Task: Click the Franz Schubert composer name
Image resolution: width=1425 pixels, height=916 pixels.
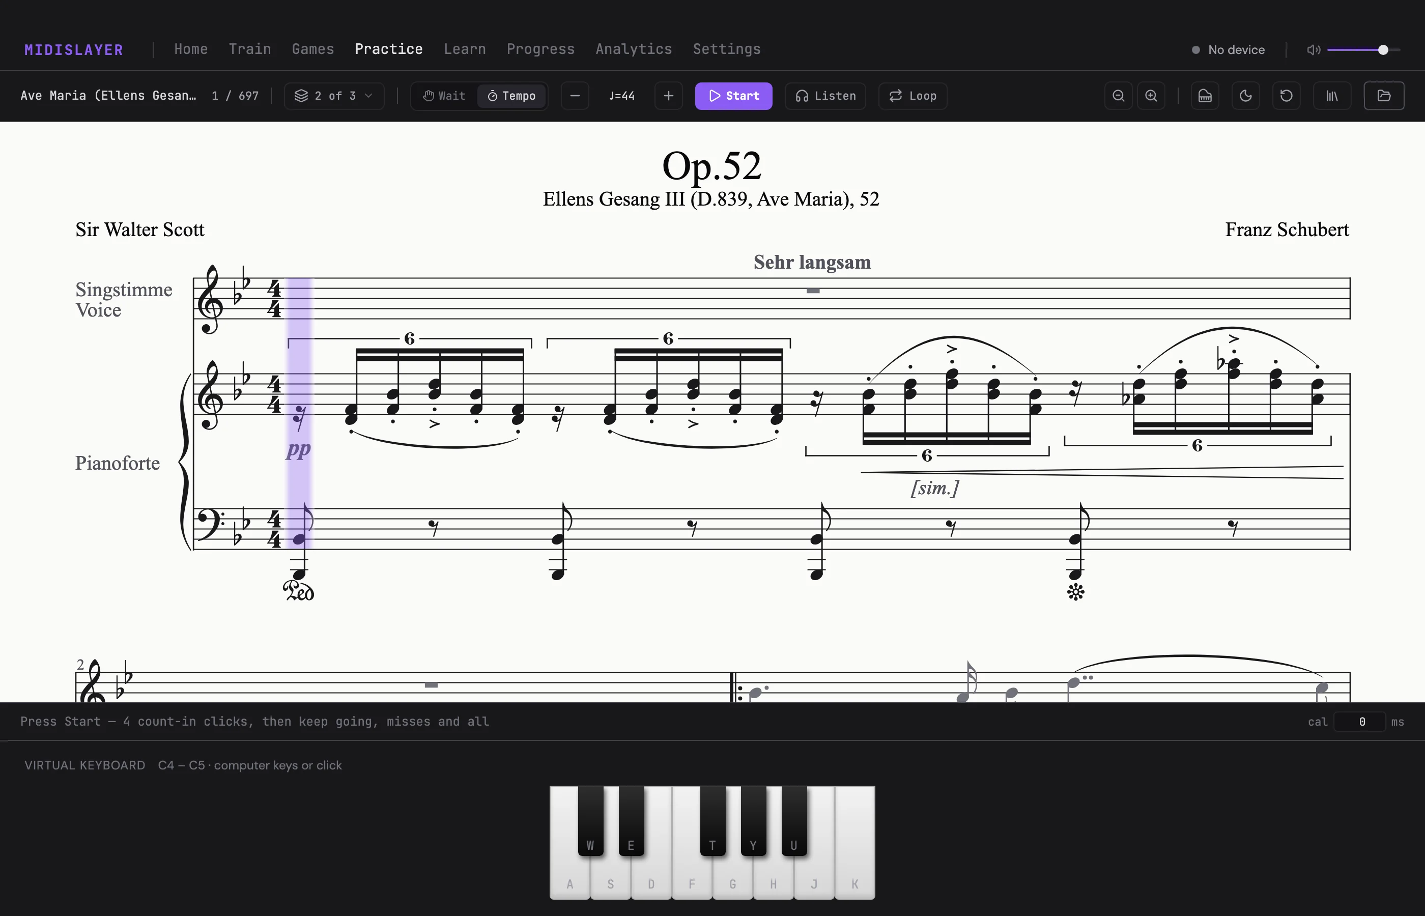Action: (x=1287, y=230)
